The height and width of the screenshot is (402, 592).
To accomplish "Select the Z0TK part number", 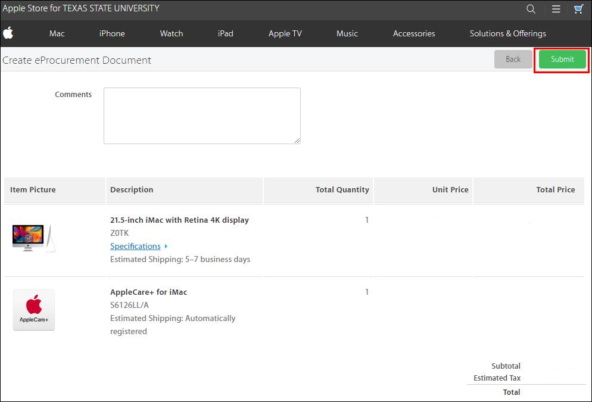I will [119, 233].
